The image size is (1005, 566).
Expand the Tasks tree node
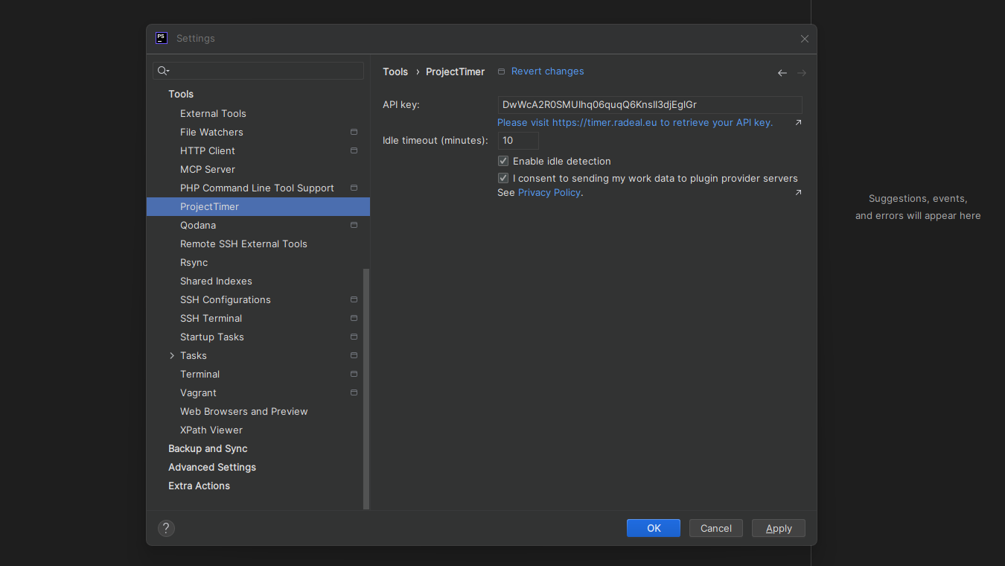[x=172, y=355]
